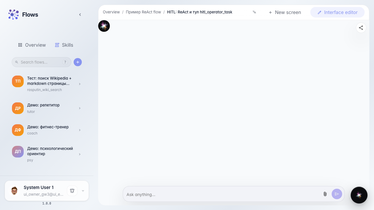Click the System User 1 avatar
Image resolution: width=374 pixels, height=210 pixels.
[x=14, y=191]
